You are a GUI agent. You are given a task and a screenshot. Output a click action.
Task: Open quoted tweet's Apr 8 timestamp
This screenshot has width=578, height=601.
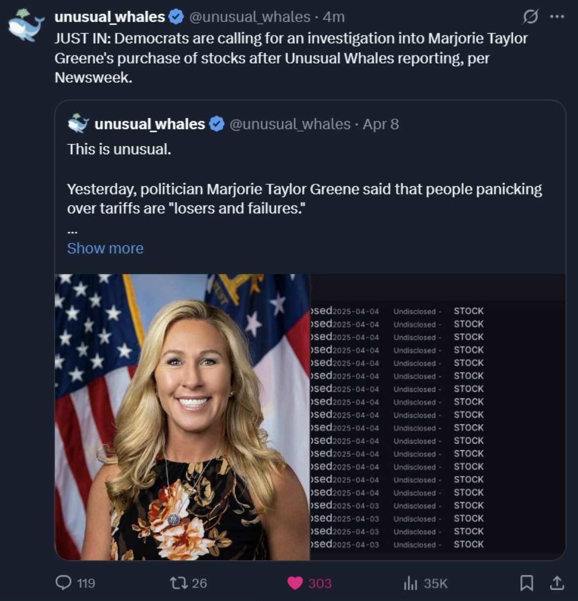pos(380,124)
